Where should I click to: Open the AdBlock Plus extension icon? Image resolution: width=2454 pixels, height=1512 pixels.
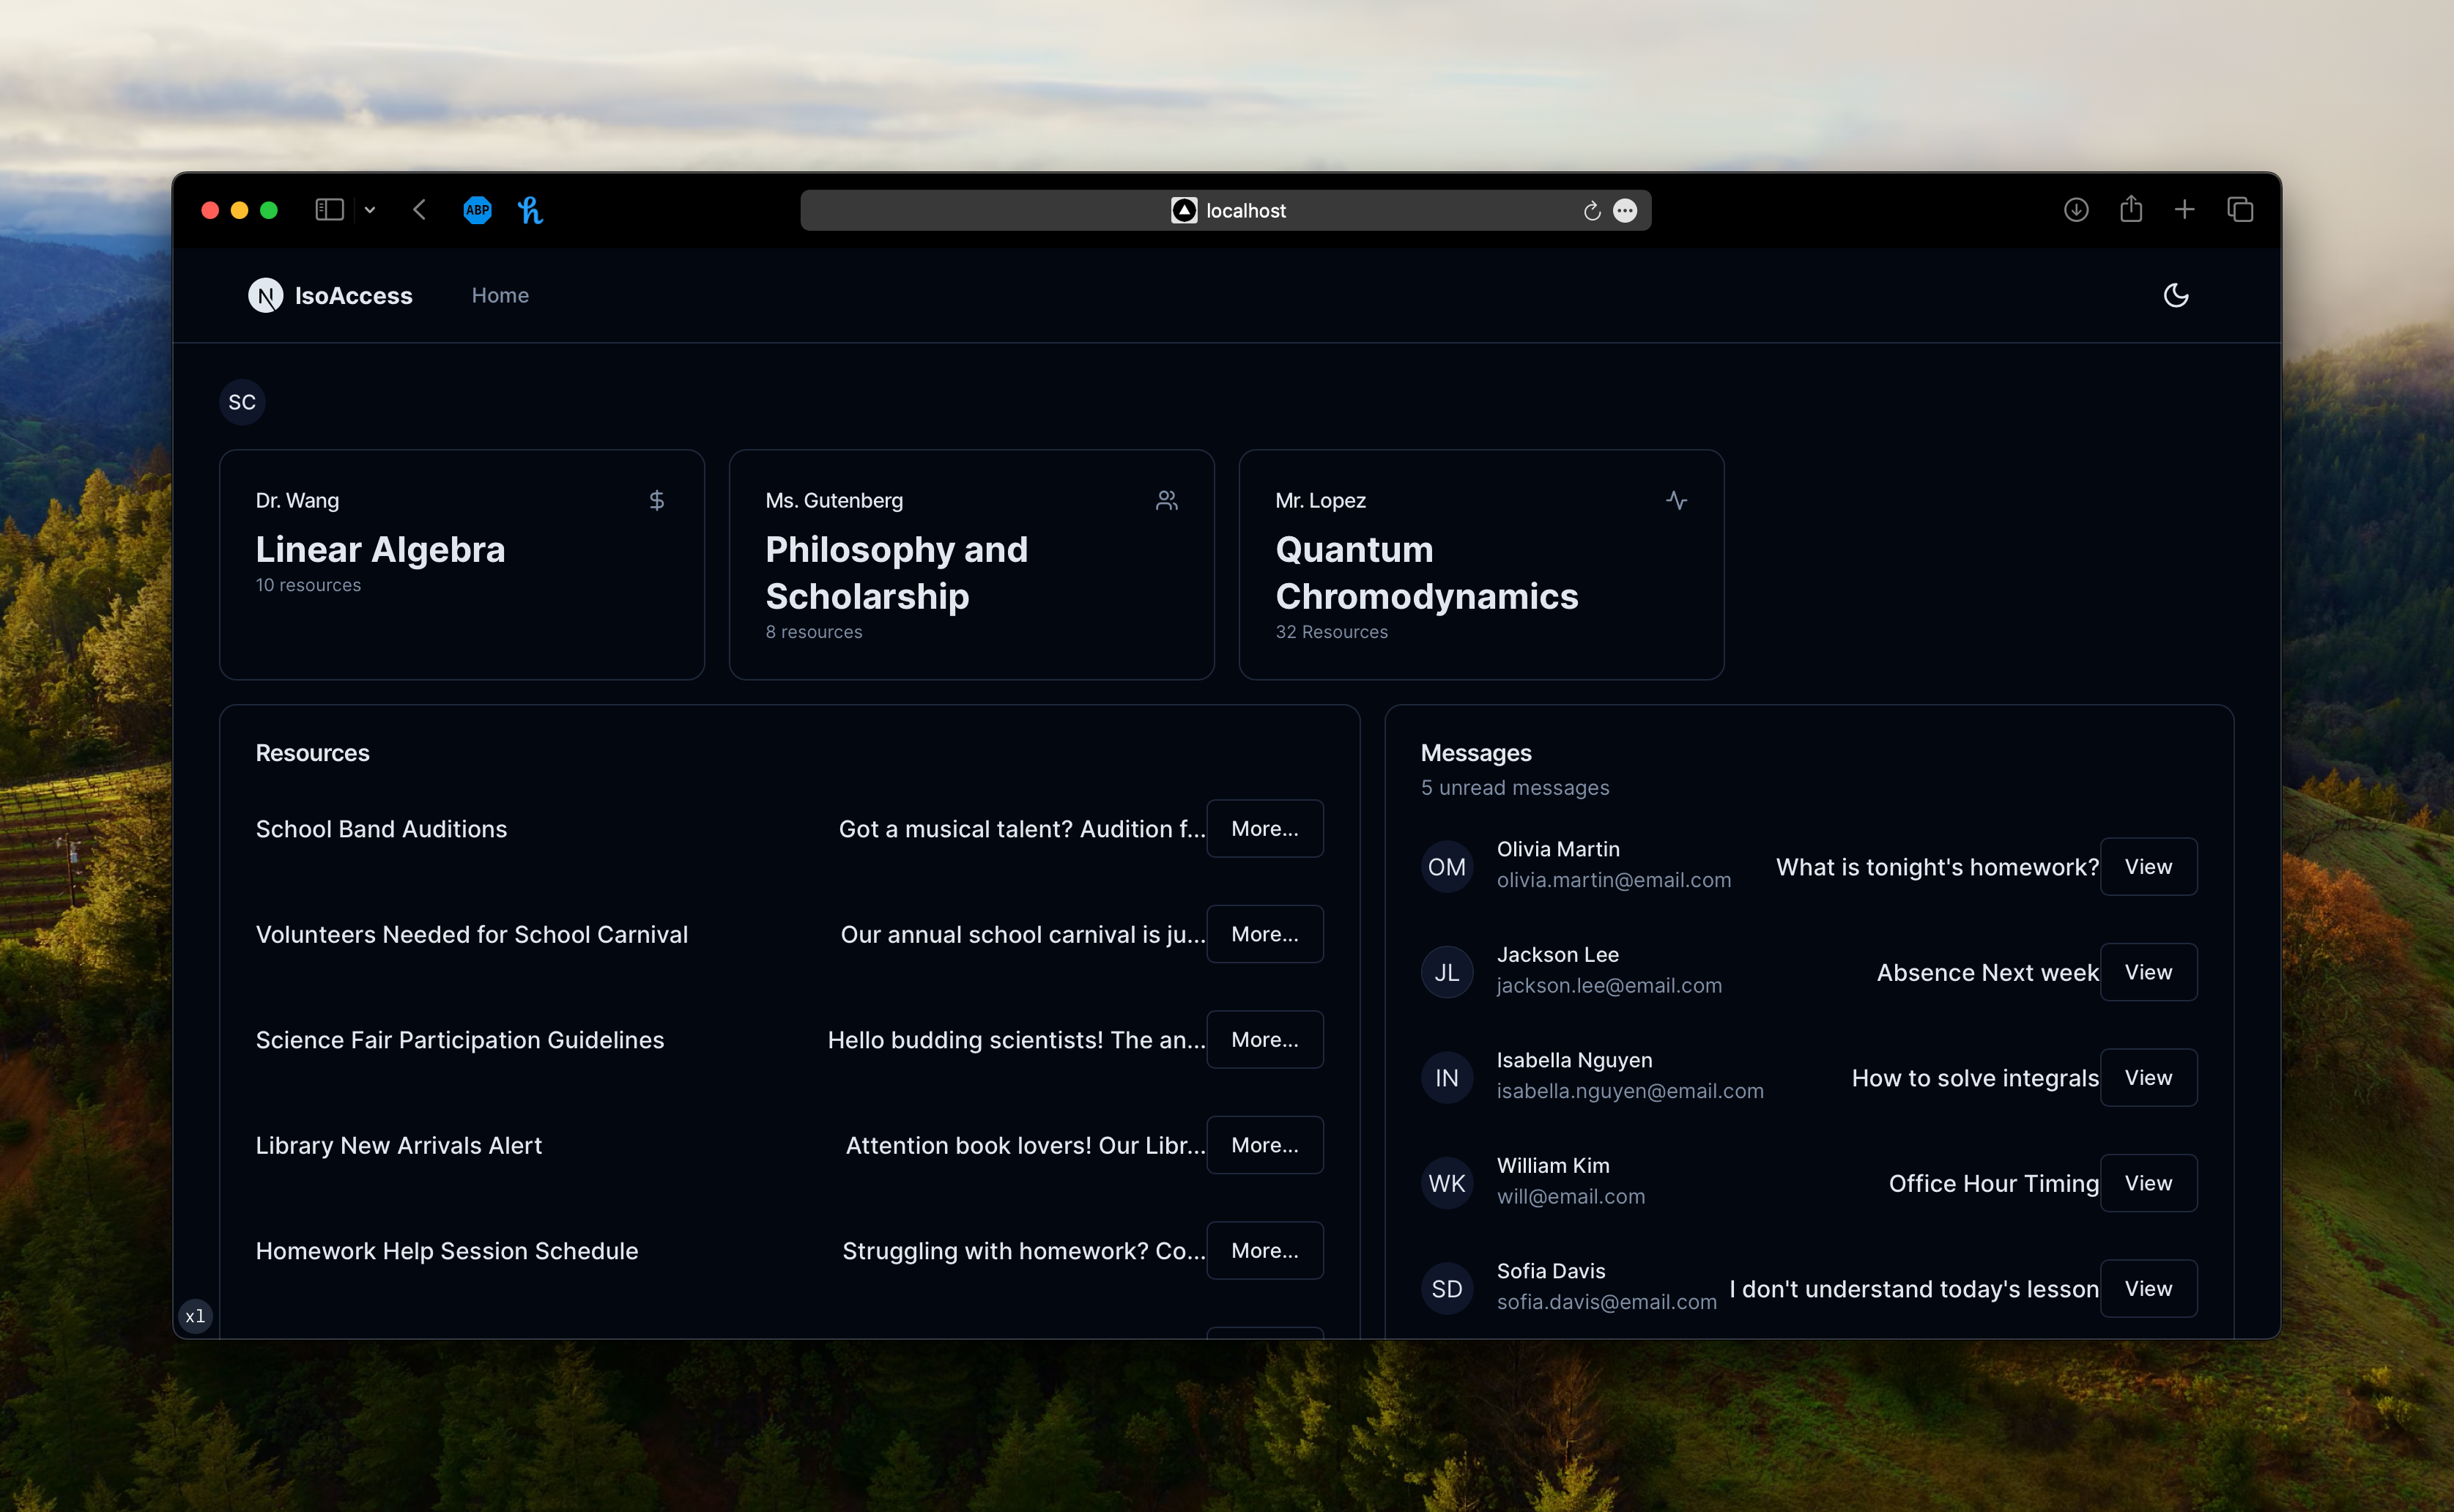[477, 210]
